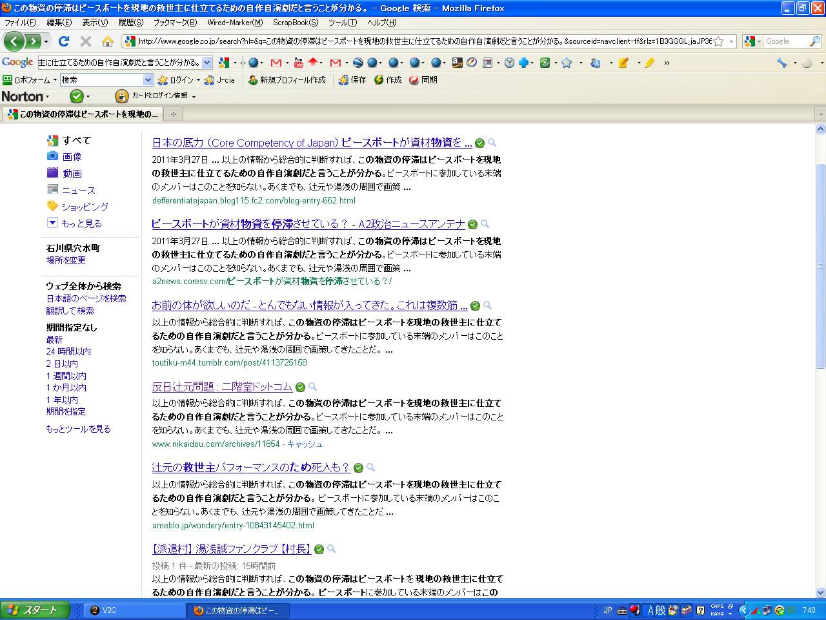Click the 画像 images search link
The width and height of the screenshot is (826, 620).
(x=72, y=157)
